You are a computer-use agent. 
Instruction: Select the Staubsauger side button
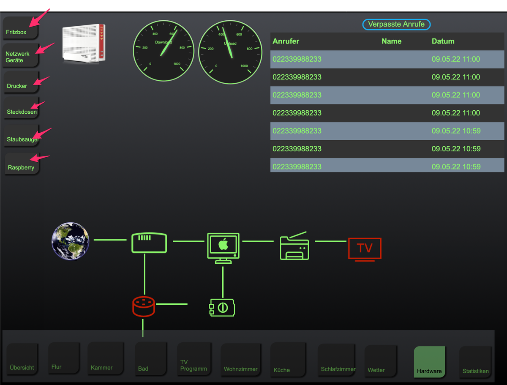tap(21, 135)
